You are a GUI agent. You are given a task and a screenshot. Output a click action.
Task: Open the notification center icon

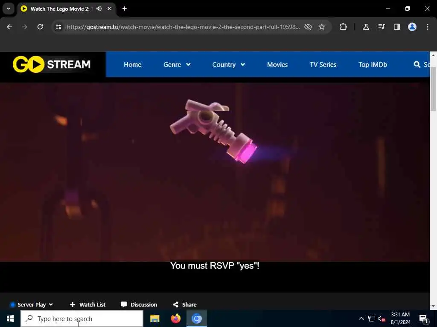pos(423,318)
